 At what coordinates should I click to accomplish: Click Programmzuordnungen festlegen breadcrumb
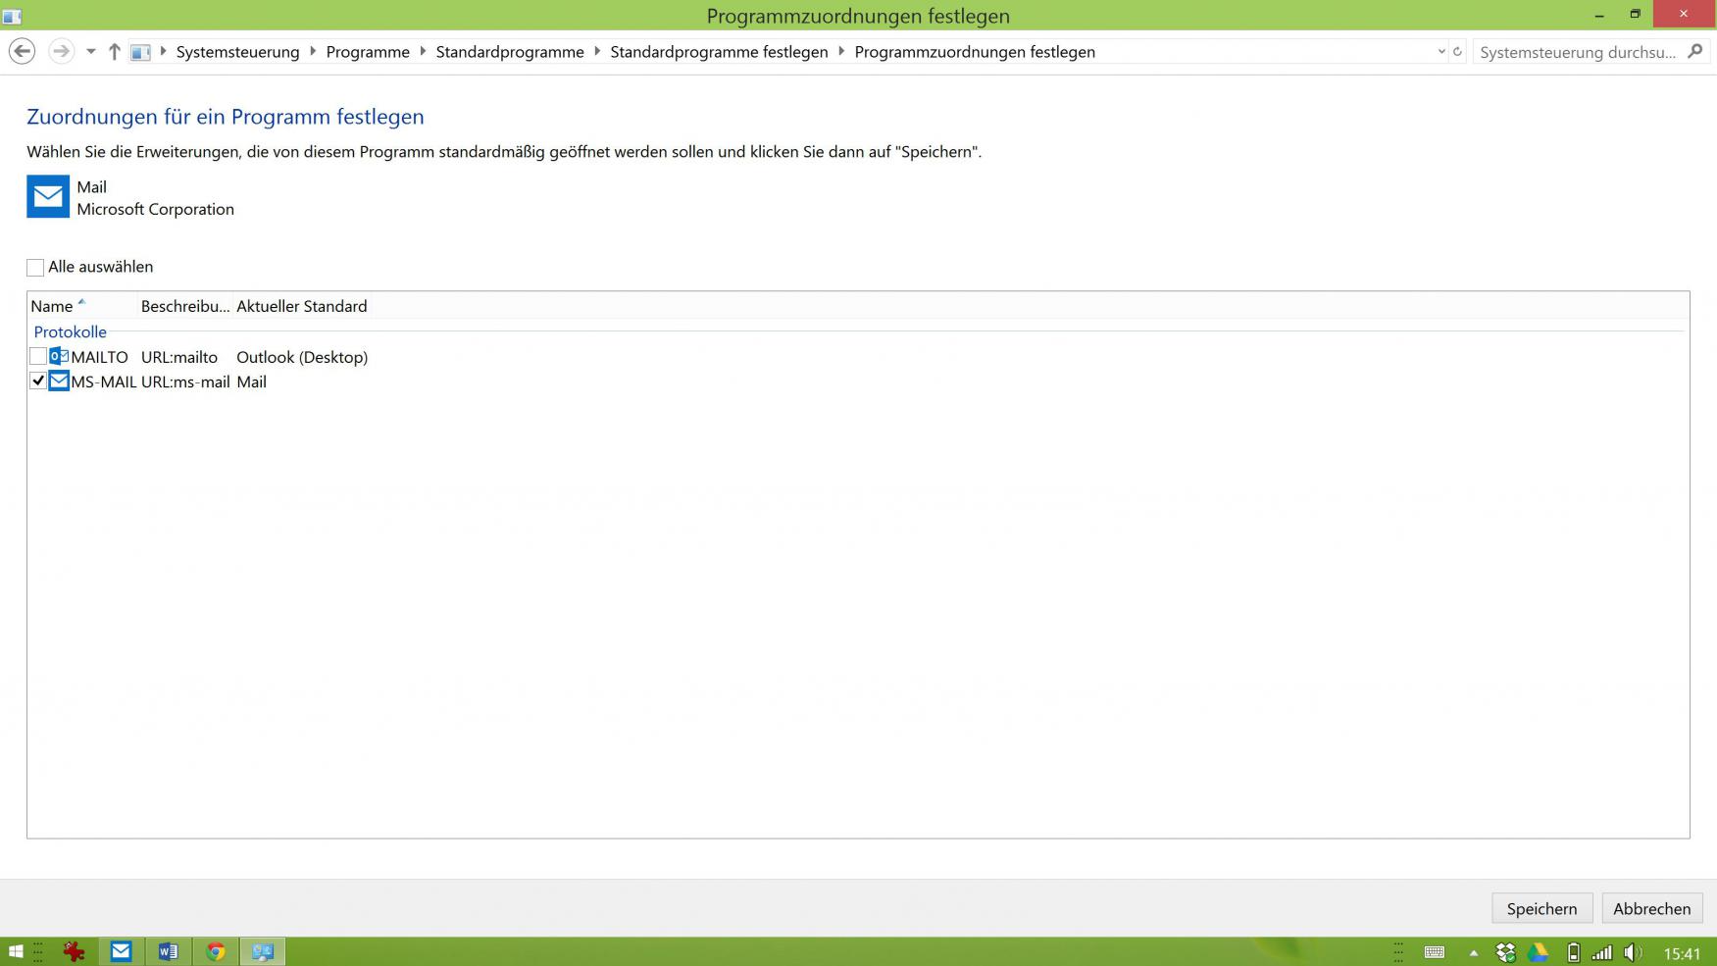(975, 52)
